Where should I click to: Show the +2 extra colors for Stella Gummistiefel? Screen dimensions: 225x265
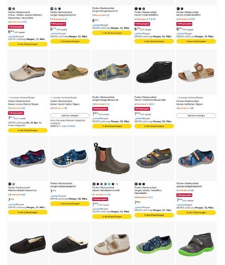(x=117, y=184)
